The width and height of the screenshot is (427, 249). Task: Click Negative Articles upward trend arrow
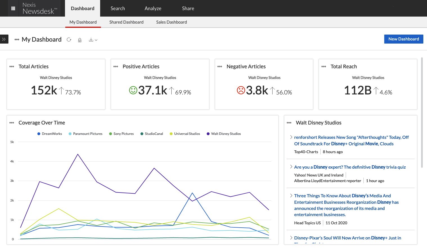coord(272,90)
